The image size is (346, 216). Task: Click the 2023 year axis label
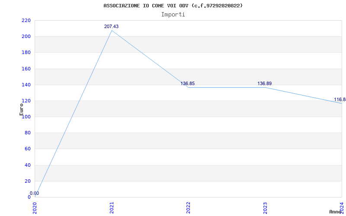(x=265, y=208)
